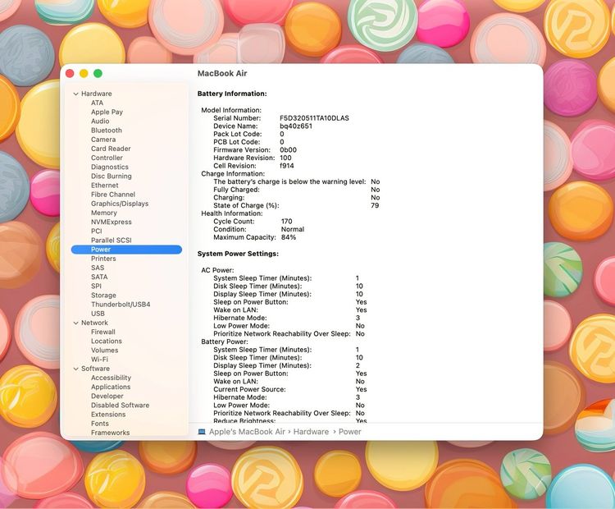Viewport: 615px width, 509px height.
Task: Open the Bluetooth hardware entry
Action: (x=107, y=131)
